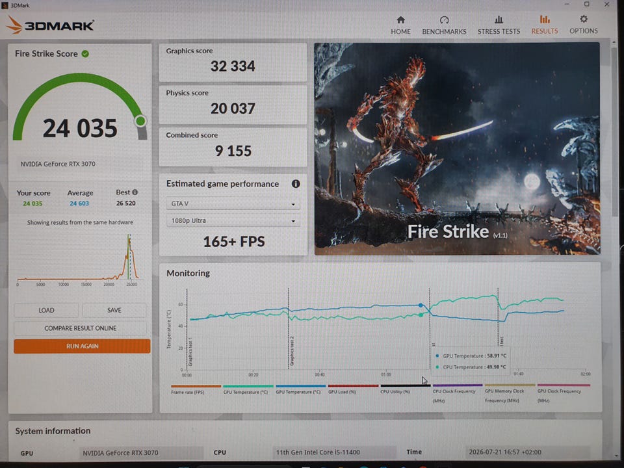Click the 165+ FPS estimate

click(234, 242)
